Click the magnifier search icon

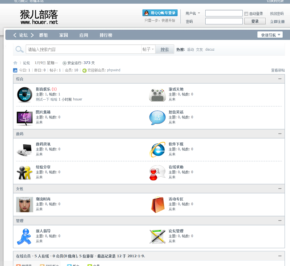click(x=20, y=49)
